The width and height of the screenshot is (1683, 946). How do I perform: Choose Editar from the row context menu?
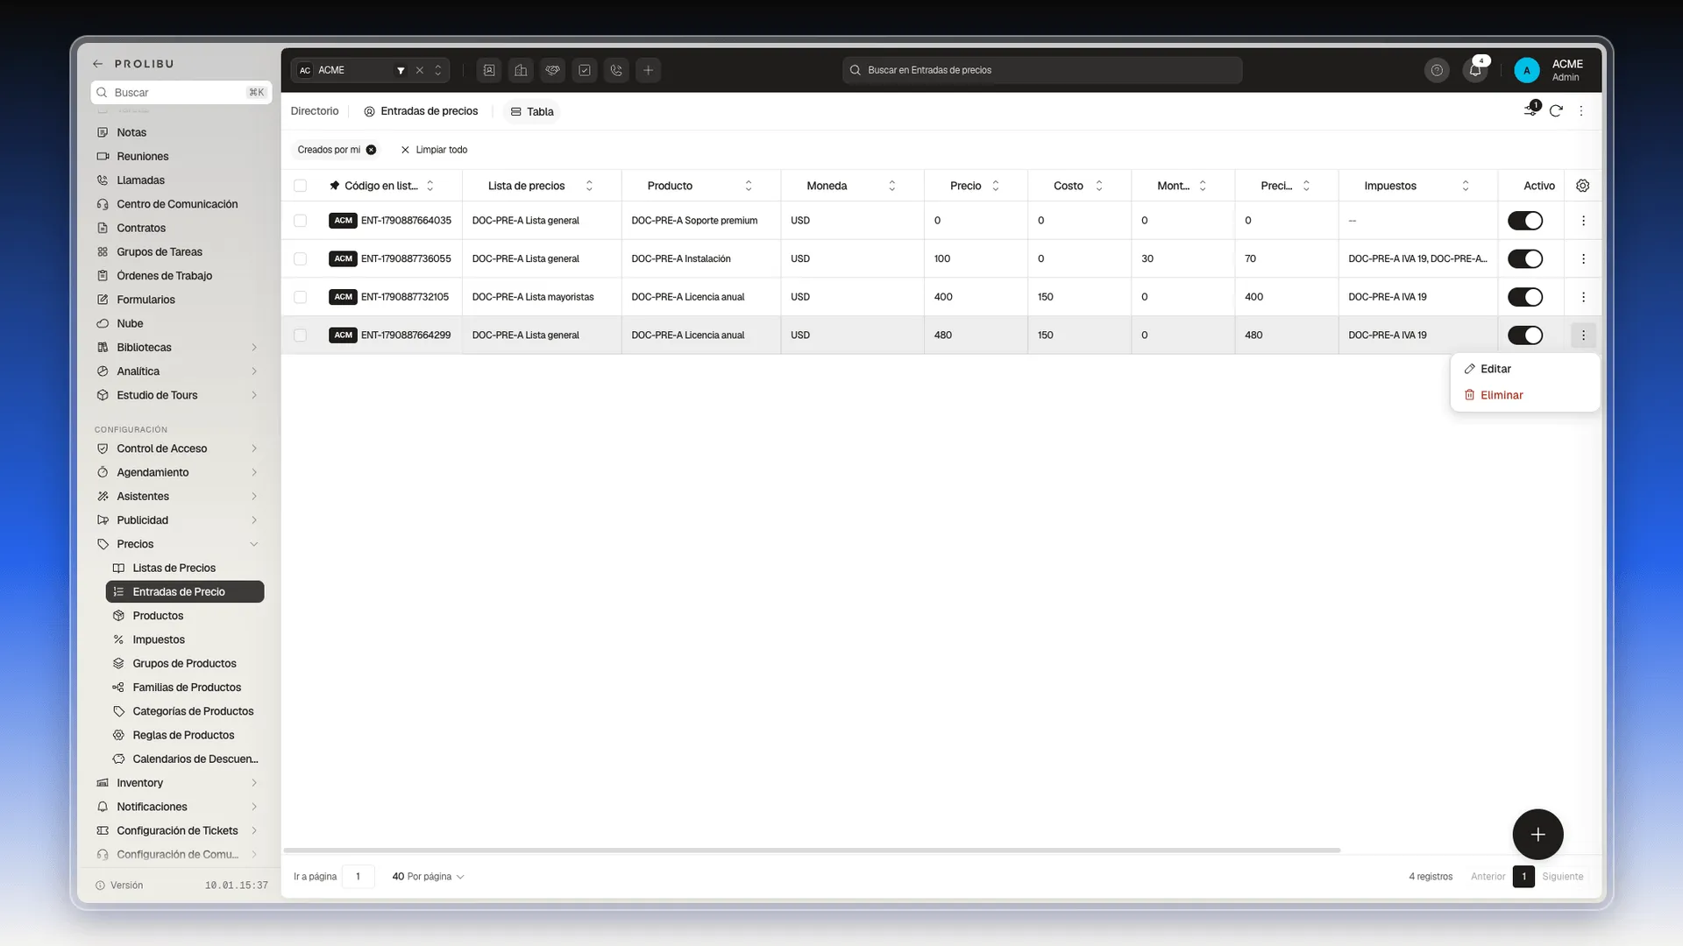coord(1525,369)
